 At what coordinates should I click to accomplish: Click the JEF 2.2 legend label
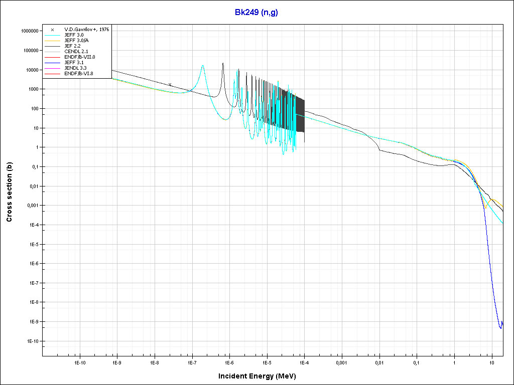pyautogui.click(x=73, y=46)
